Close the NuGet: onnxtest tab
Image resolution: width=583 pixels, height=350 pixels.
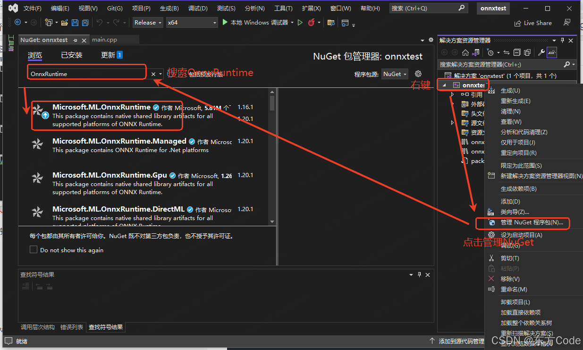(84, 41)
